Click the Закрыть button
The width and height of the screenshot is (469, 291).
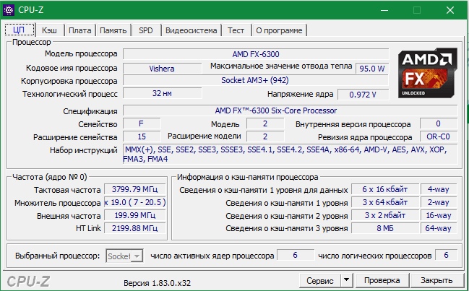436,280
